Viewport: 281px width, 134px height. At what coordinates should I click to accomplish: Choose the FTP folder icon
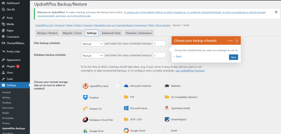pos(126,97)
